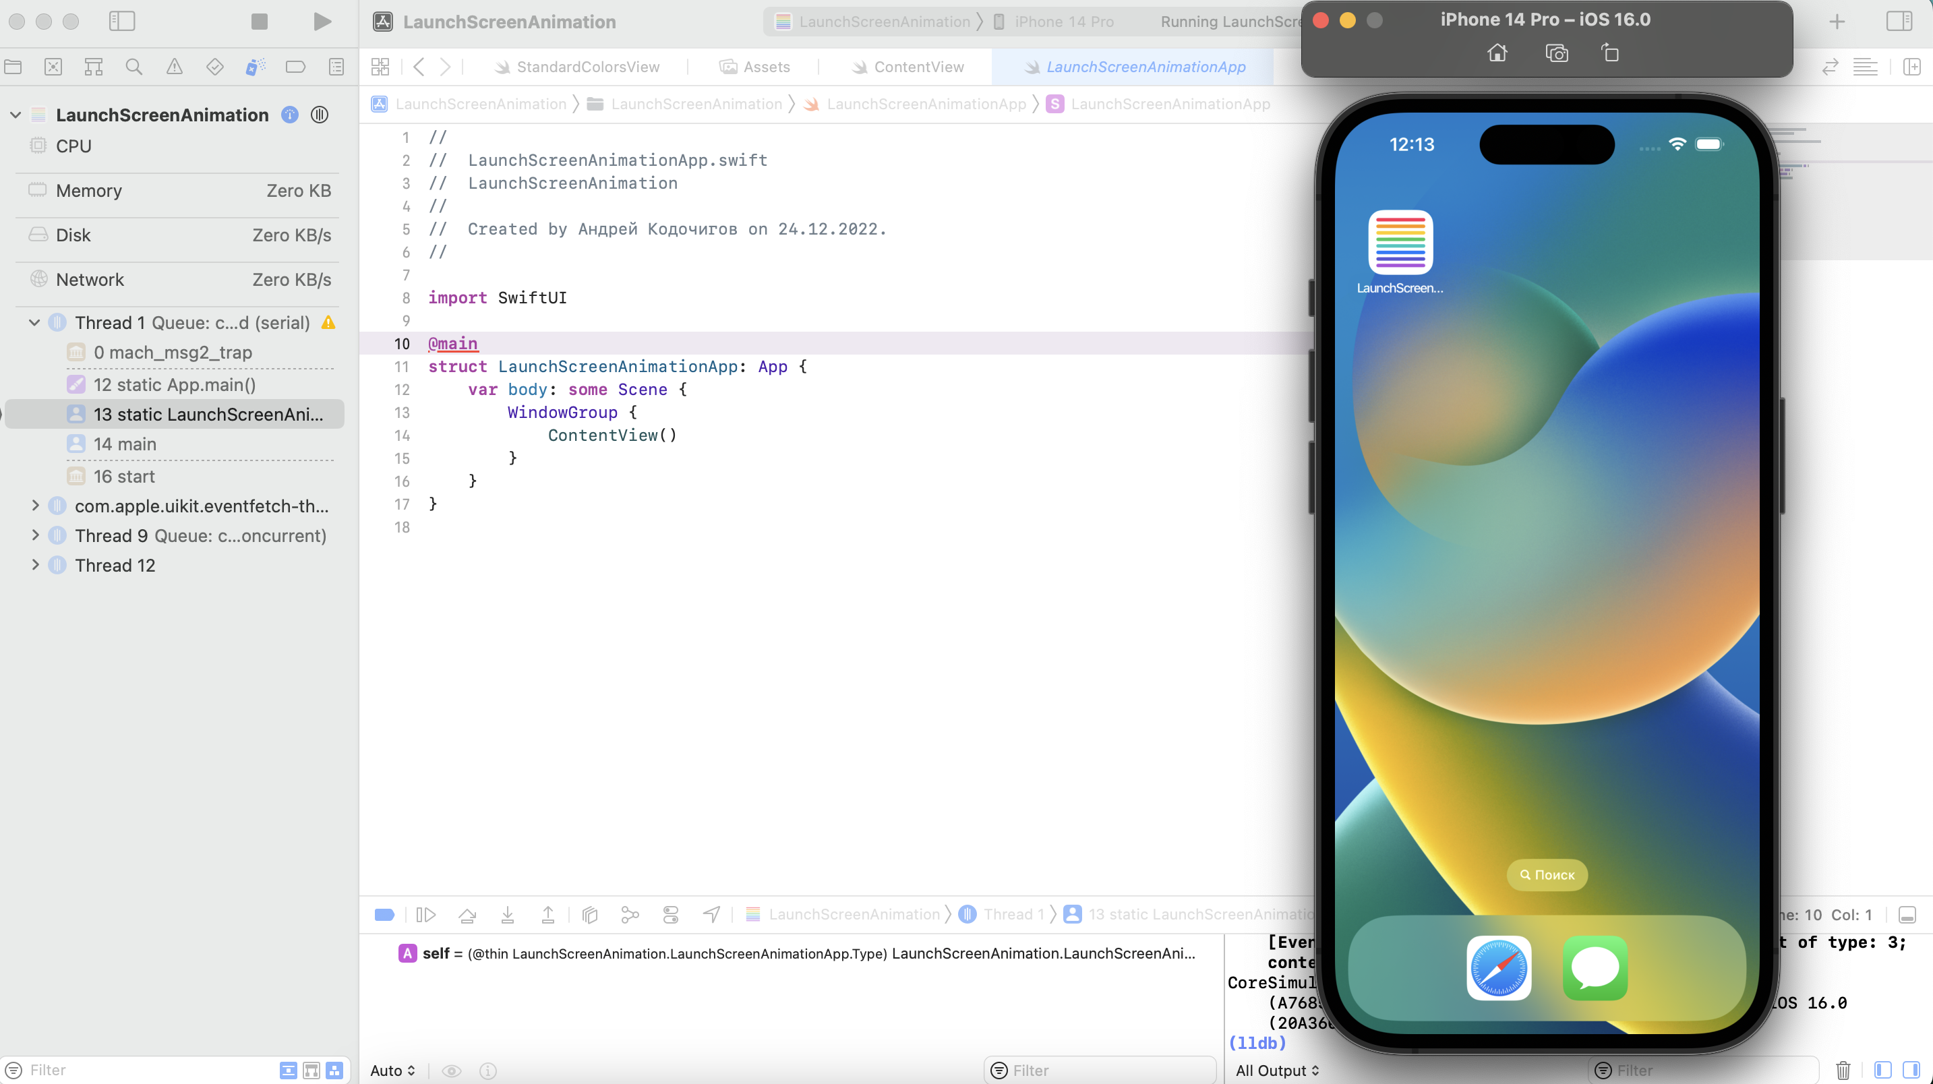Activate the Continue program execution button
Screen dimensions: 1933x1084
pos(425,915)
